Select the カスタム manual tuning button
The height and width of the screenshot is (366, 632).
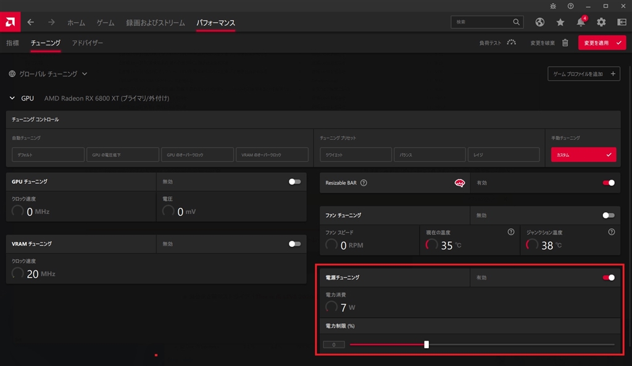click(584, 155)
